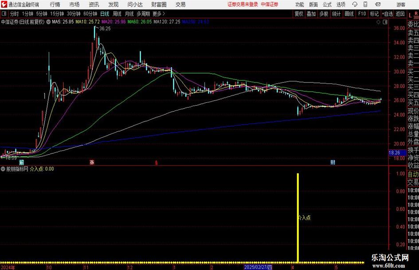Click the 通达信 red logo icon
This screenshot has width=419, height=270.
click(x=4, y=4)
